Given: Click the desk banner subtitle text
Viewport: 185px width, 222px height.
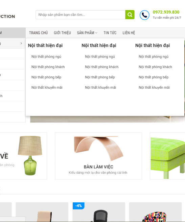Looking at the screenshot, I should click(x=98, y=173).
